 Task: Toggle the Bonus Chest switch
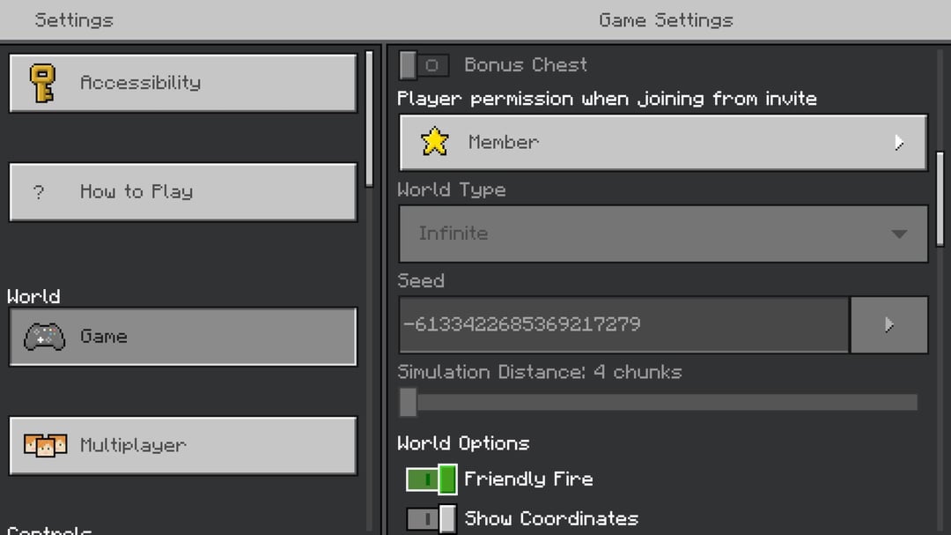coord(424,65)
